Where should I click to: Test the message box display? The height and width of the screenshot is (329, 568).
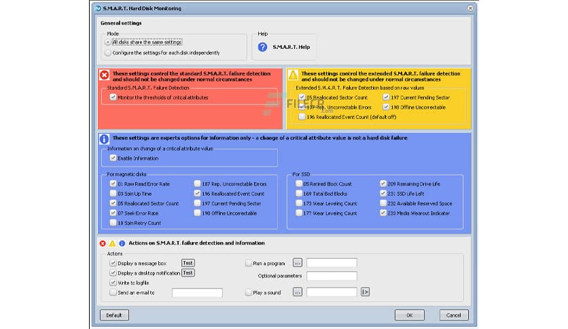(188, 263)
